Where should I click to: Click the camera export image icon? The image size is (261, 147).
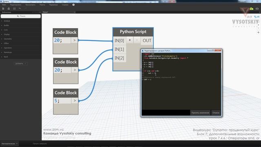tap(257, 9)
